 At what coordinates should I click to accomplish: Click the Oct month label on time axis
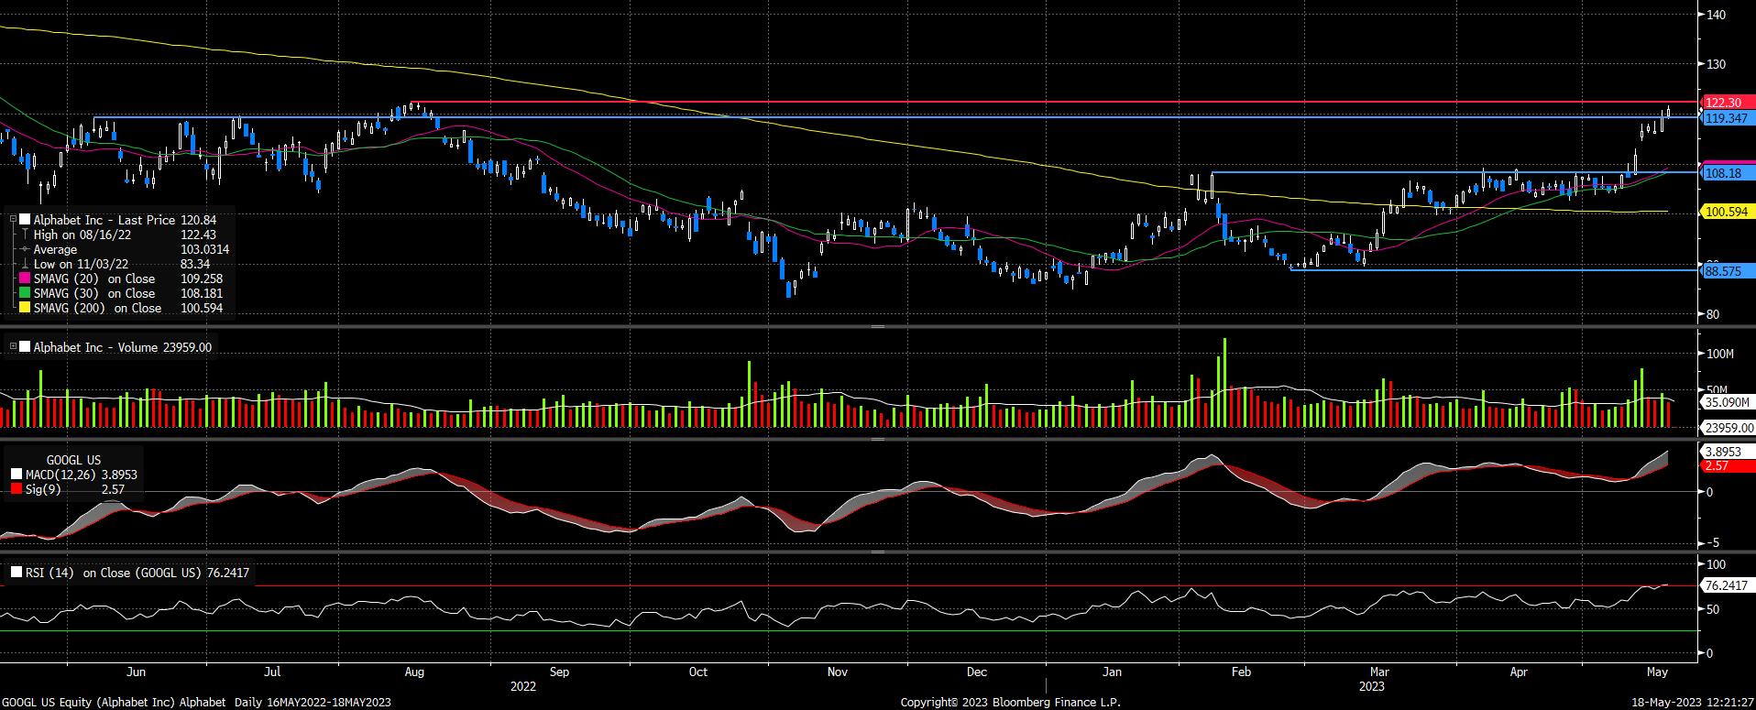(x=698, y=672)
